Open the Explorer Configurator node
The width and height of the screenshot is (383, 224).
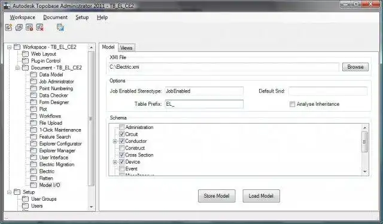(x=60, y=144)
